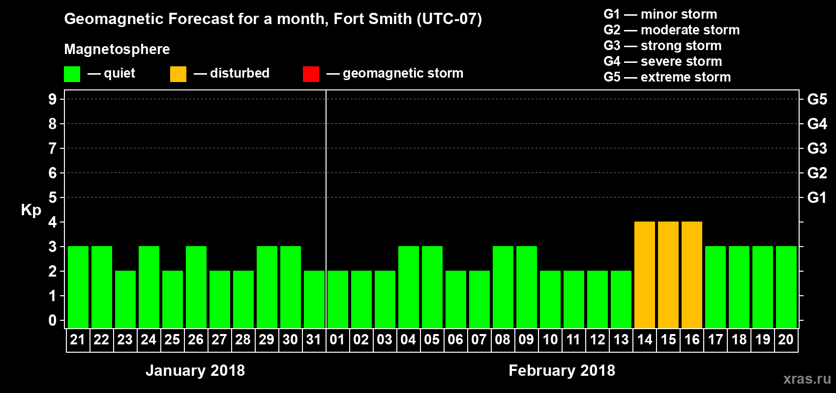The height and width of the screenshot is (393, 836).
Task: Click the date label 22
Action: 101,339
